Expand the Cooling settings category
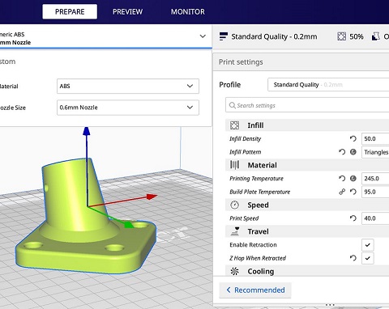 point(307,271)
